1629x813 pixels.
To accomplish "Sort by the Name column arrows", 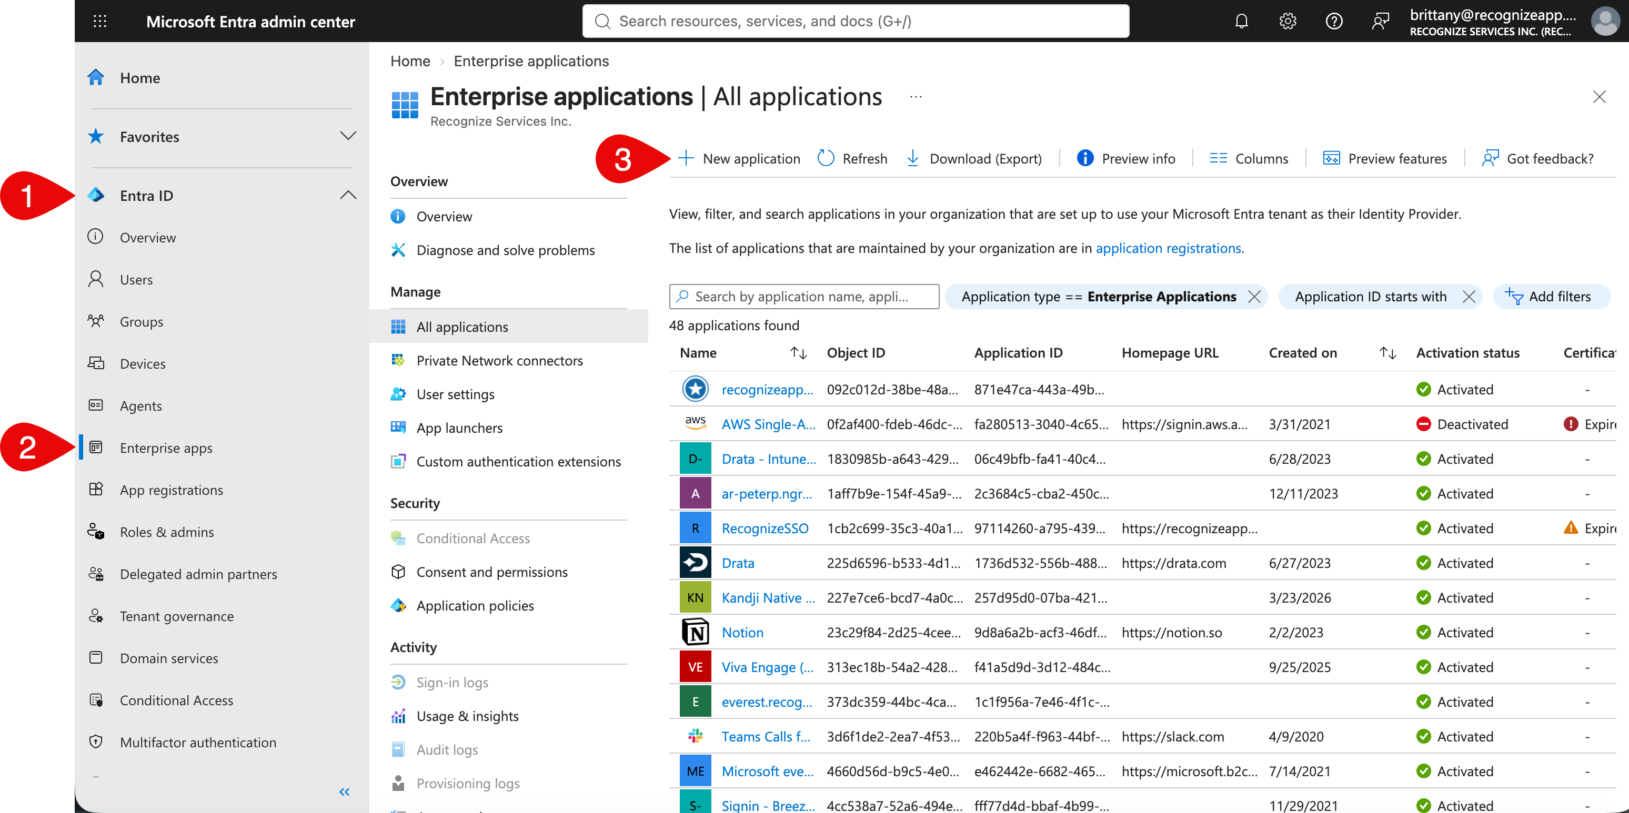I will (x=799, y=353).
